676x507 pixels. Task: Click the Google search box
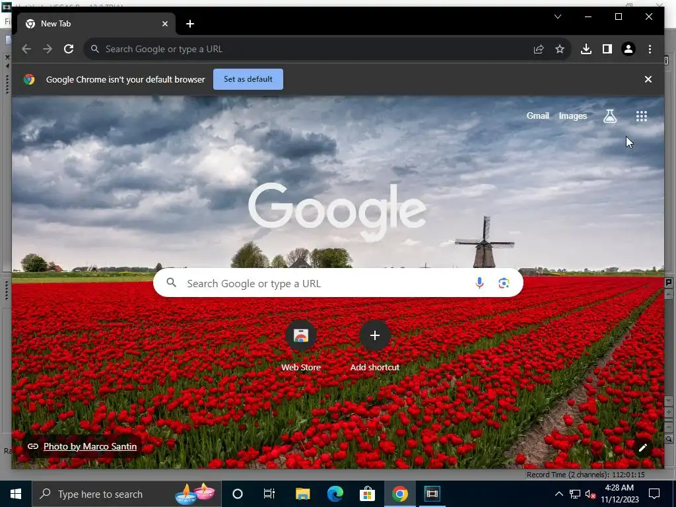pyautogui.click(x=338, y=283)
